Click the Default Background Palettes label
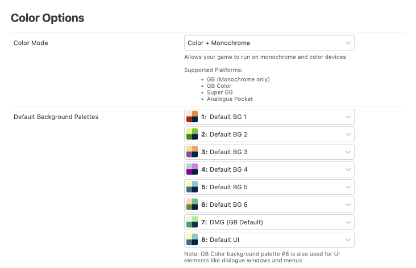The image size is (416, 268). click(x=56, y=117)
